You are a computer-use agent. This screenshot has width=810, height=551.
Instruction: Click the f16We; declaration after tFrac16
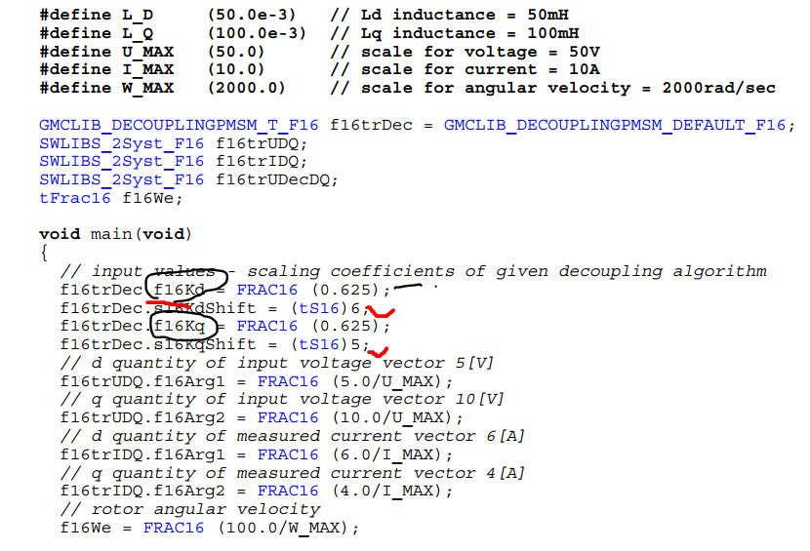pyautogui.click(x=152, y=198)
